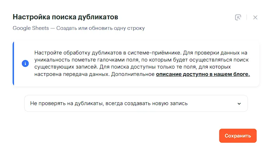Expand the dropdown using its chevron arrow

click(239, 104)
